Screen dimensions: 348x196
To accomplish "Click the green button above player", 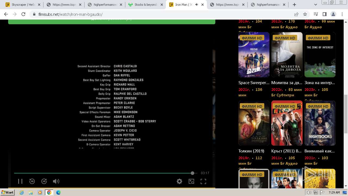I will (x=112, y=22).
